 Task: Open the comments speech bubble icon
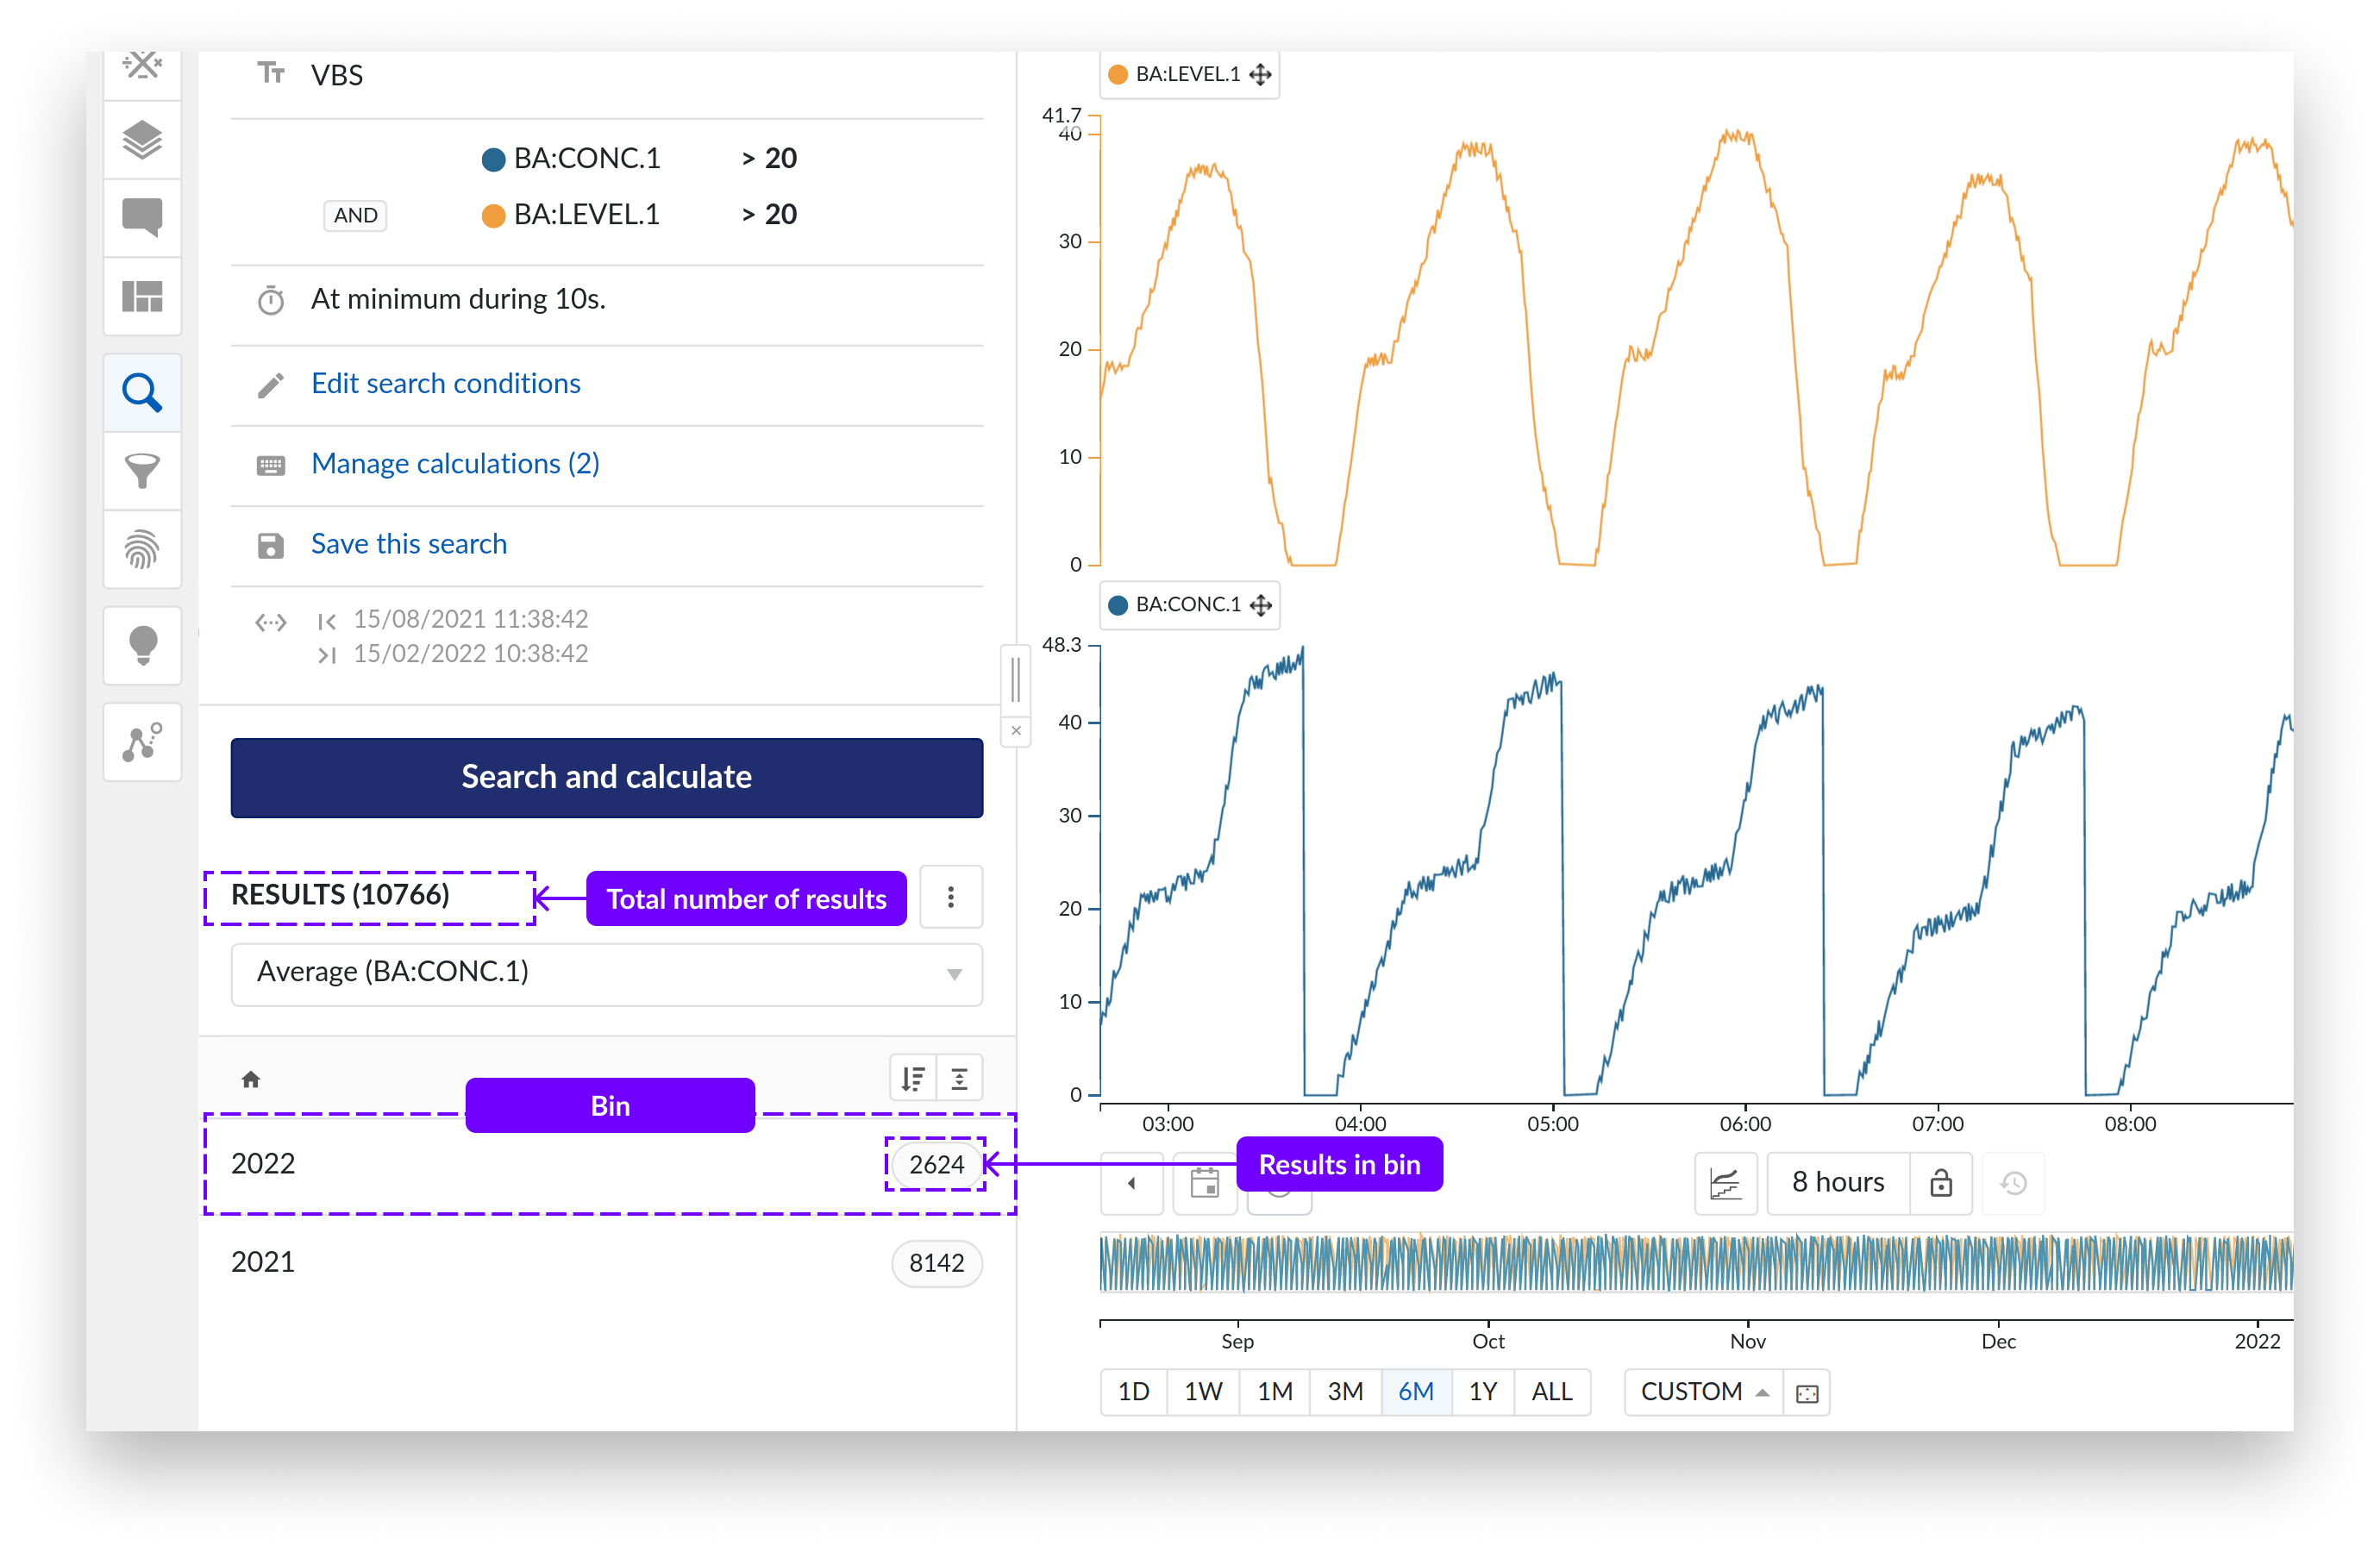(x=142, y=216)
